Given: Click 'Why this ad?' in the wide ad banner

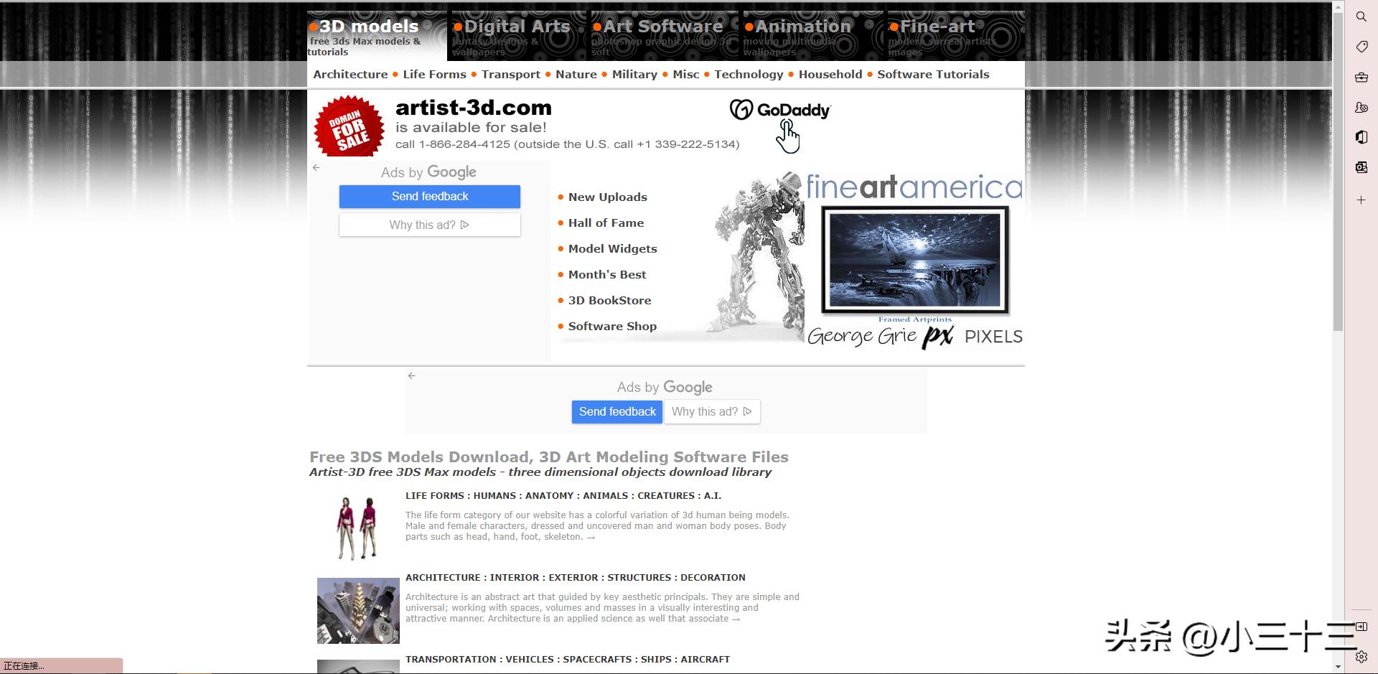Looking at the screenshot, I should click(x=711, y=412).
